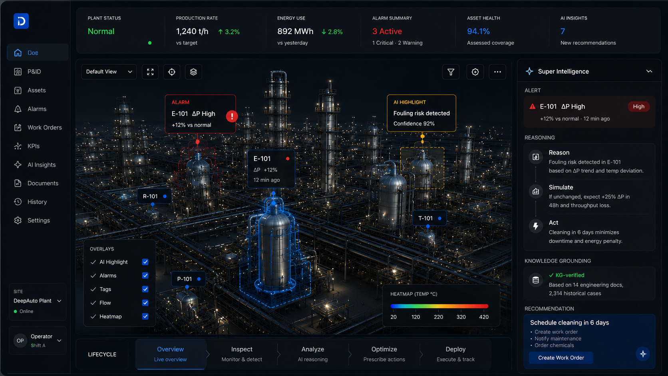Click the 94.1% asset health value
The image size is (668, 376).
[478, 31]
